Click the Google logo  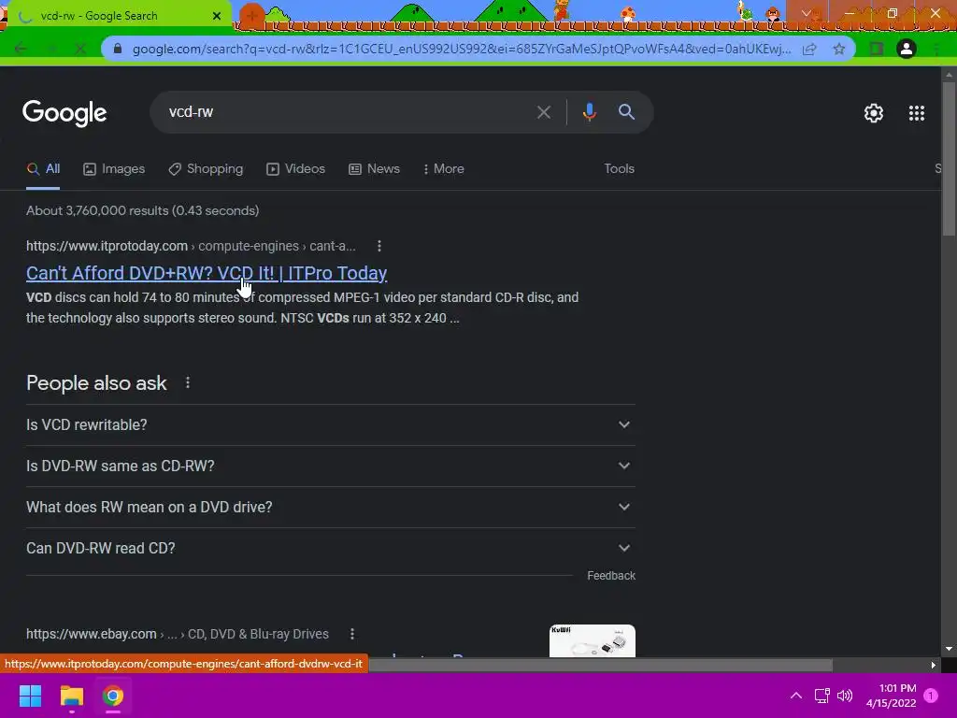[x=64, y=113]
